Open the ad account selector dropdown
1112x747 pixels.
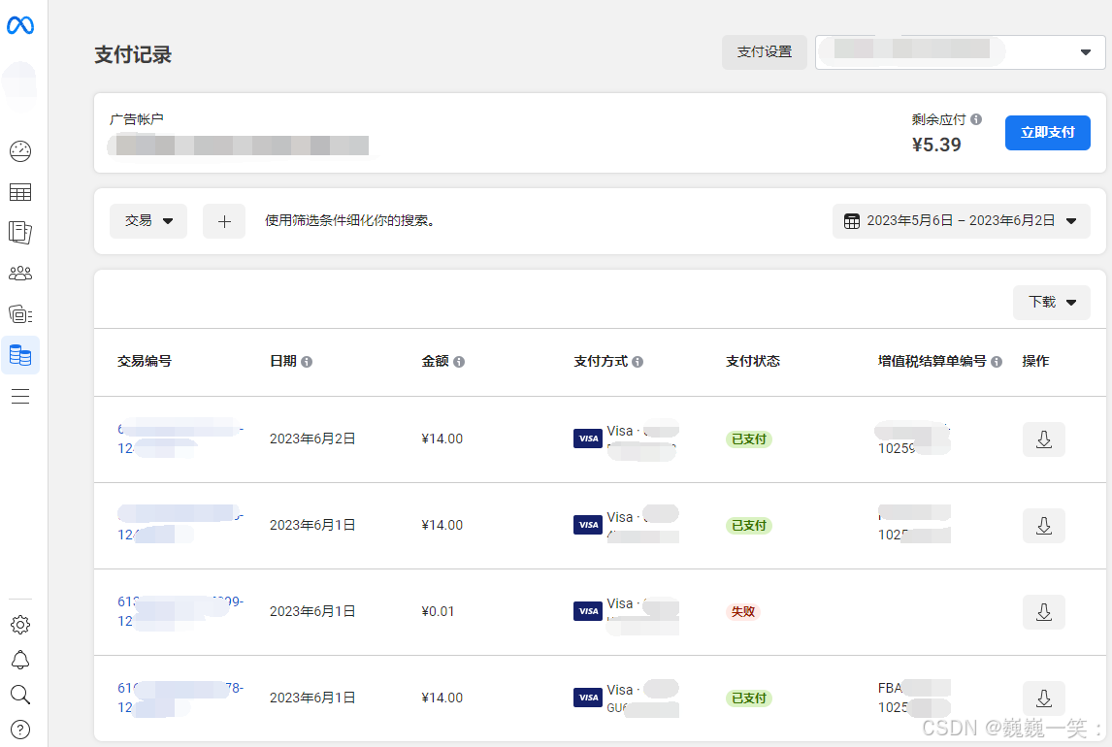(x=961, y=51)
